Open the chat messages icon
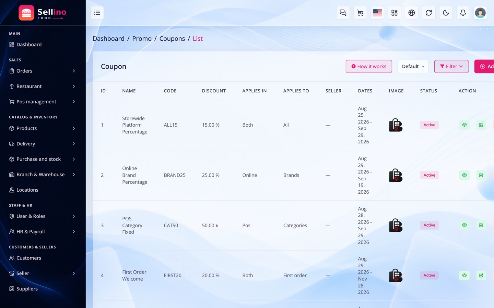The image size is (494, 308). [343, 13]
